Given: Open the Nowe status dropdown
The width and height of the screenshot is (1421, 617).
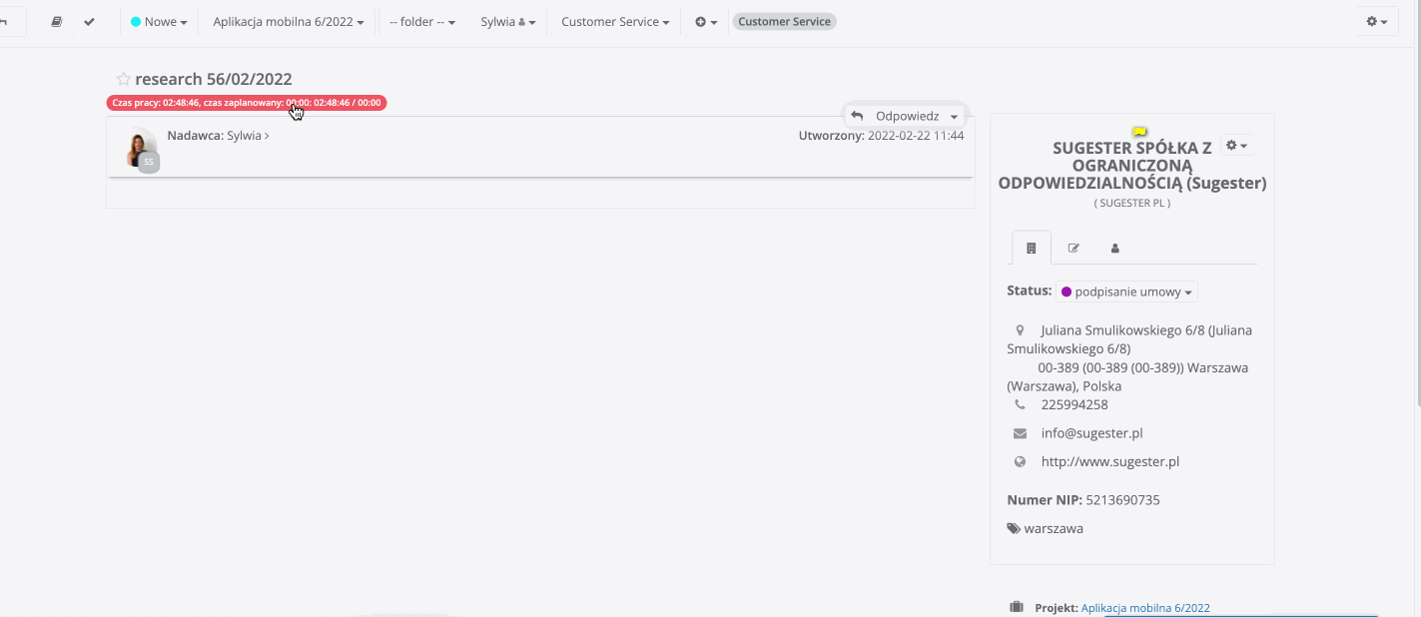Looking at the screenshot, I should coord(160,21).
